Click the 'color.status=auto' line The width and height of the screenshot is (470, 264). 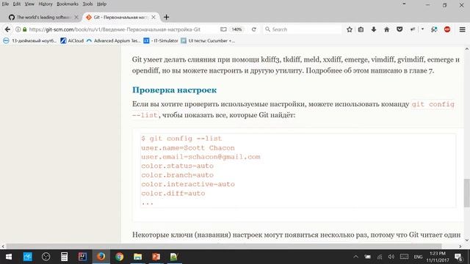[178, 166]
